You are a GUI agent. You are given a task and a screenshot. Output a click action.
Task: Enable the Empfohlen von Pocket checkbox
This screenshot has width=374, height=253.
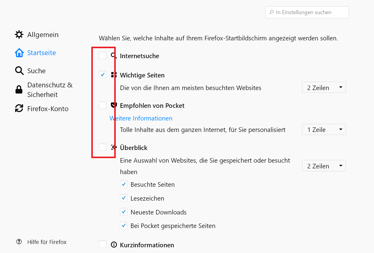[x=103, y=105]
